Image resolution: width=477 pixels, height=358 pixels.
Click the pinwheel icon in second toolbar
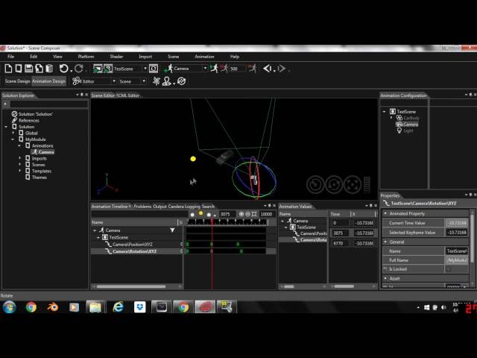[156, 81]
